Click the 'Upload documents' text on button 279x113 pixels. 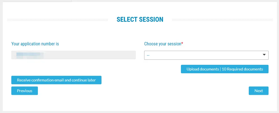(x=202, y=69)
